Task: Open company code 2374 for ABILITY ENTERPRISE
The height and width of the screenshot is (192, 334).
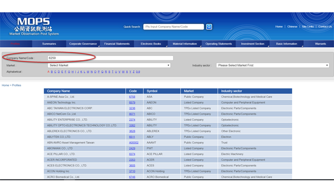Action: point(132,119)
